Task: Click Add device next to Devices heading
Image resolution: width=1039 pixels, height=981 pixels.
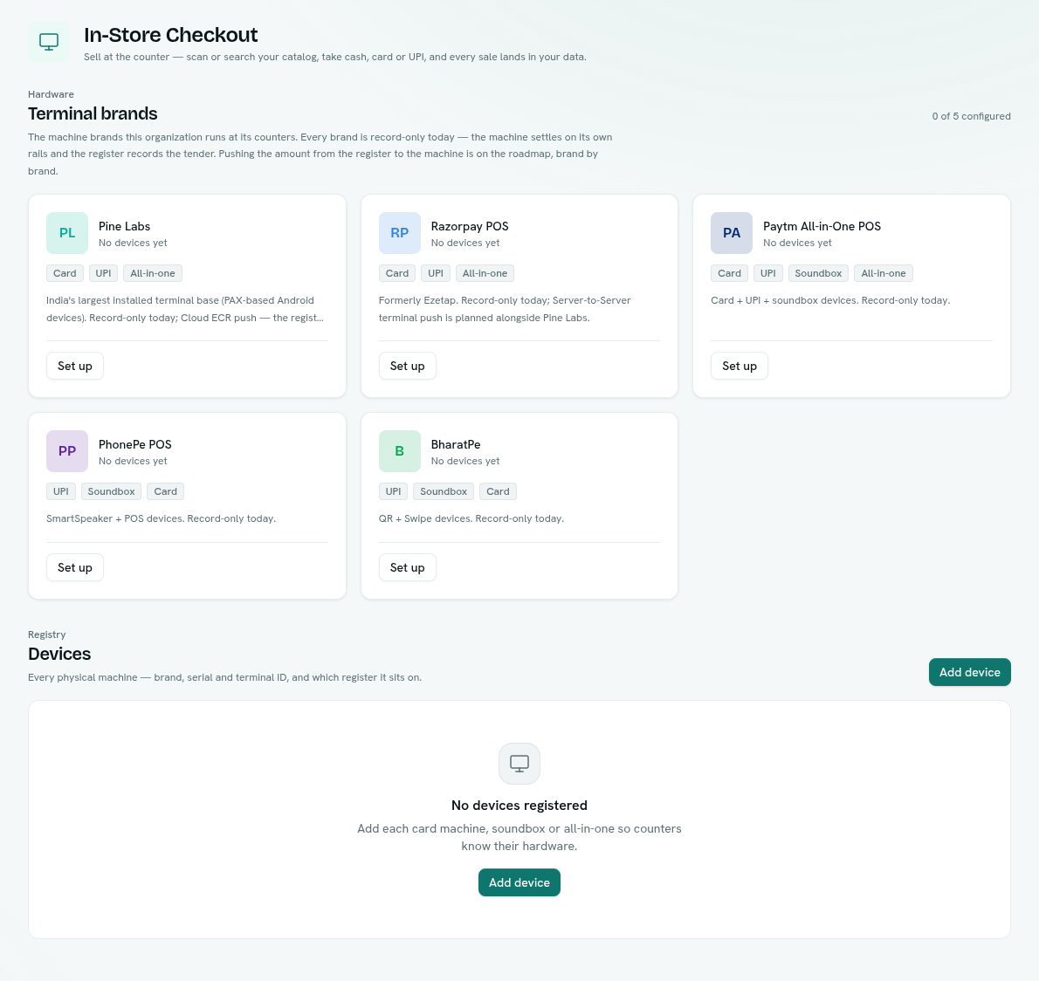Action: 969,672
